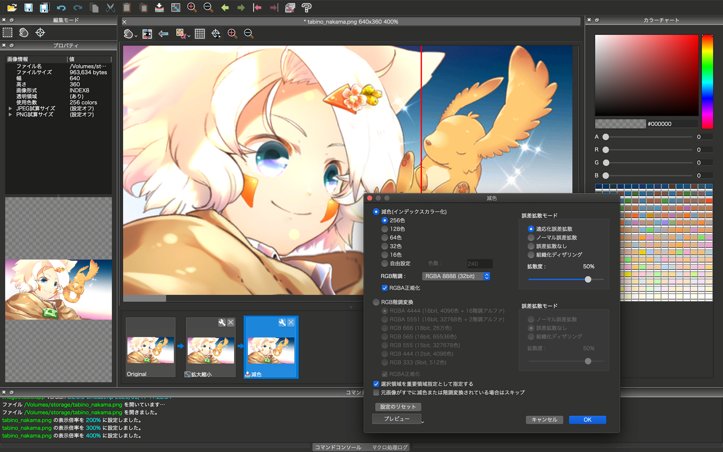This screenshot has height=452, width=723.
Task: Select the 128色 radio button
Action: (x=385, y=229)
